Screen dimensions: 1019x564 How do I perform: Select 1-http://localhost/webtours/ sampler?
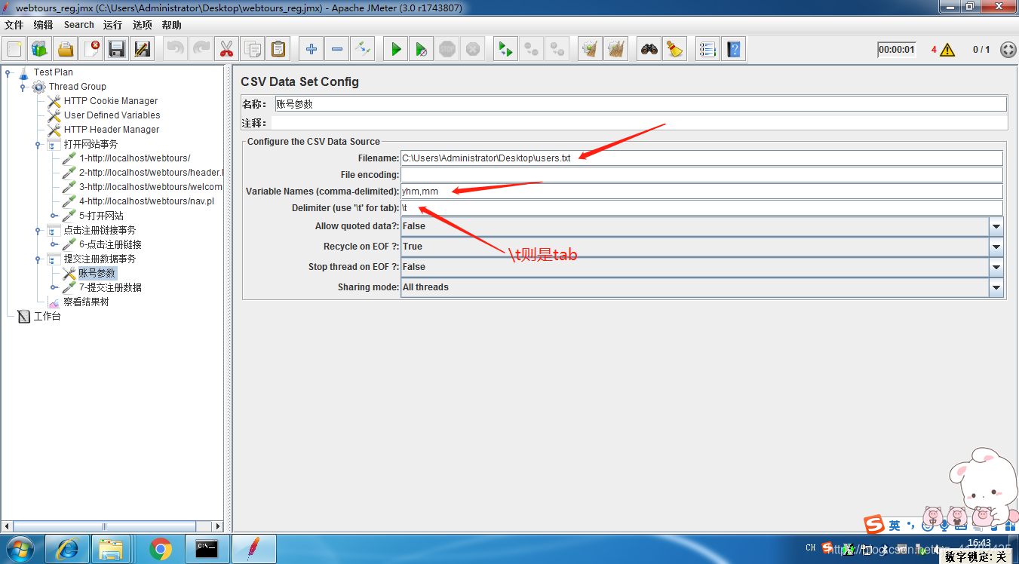(x=134, y=158)
